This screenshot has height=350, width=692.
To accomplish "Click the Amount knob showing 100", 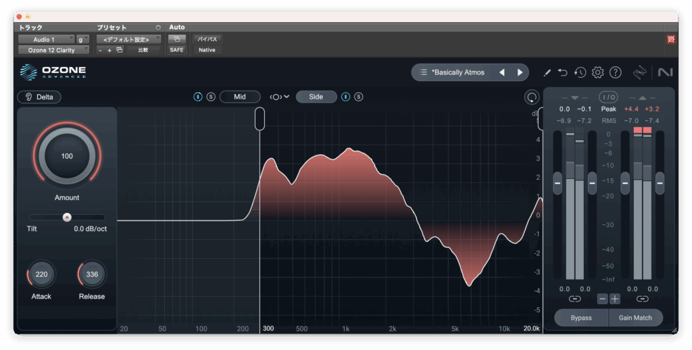I will click(67, 156).
